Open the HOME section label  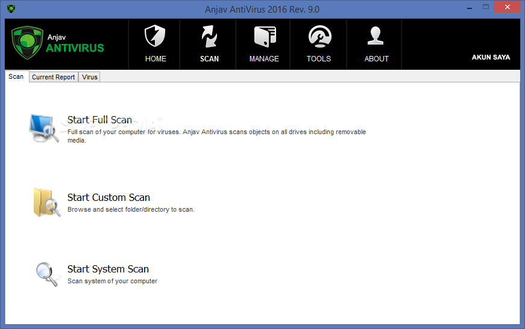pos(156,59)
